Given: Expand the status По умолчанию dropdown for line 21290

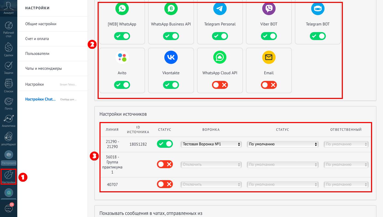Looking at the screenshot, I should (282, 144).
